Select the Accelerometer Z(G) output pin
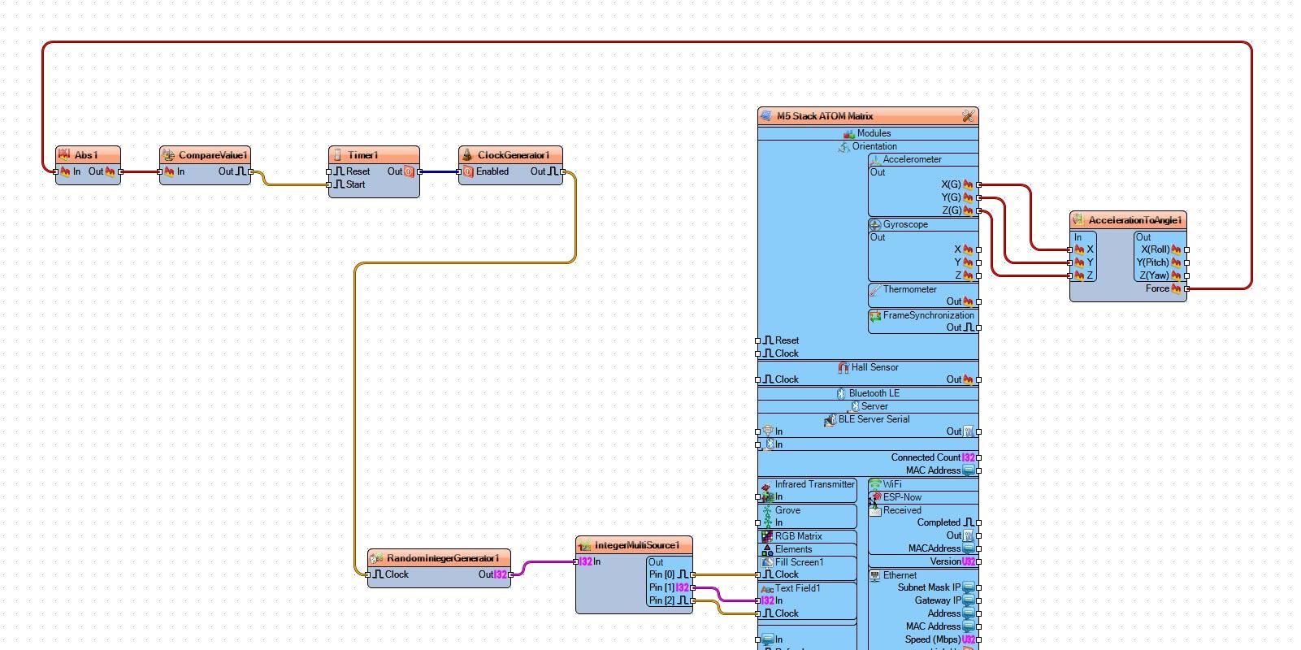 tap(979, 210)
